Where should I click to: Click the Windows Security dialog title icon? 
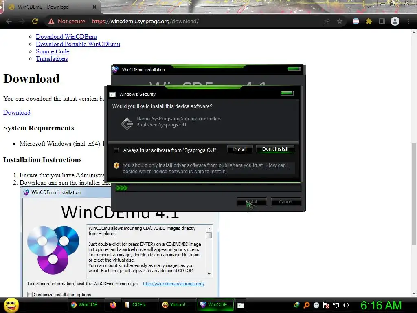click(112, 95)
